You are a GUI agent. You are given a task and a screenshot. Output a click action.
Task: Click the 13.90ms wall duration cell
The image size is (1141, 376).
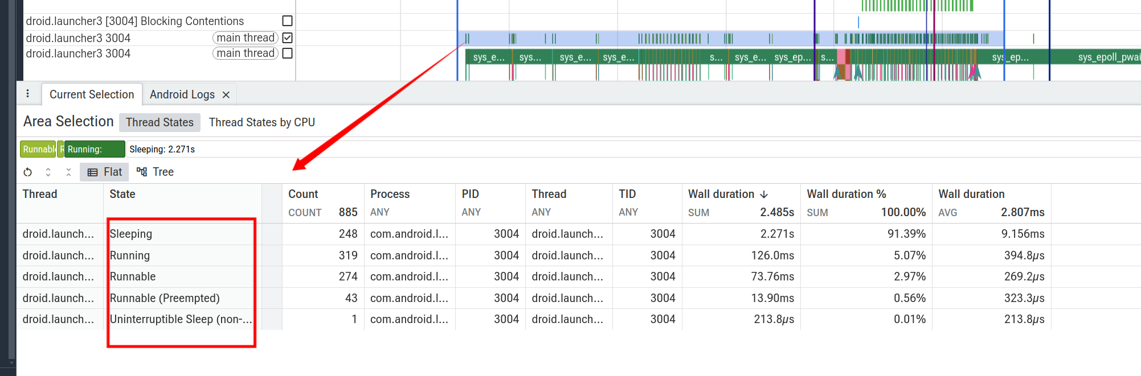coord(741,298)
